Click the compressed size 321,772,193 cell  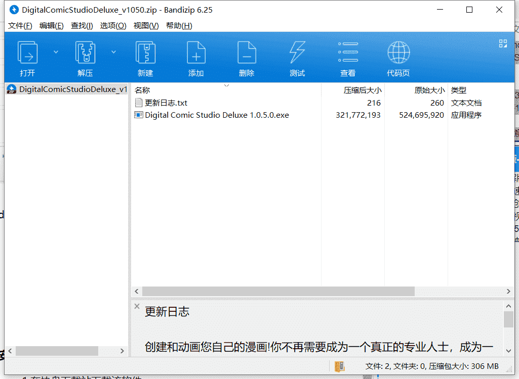point(358,115)
